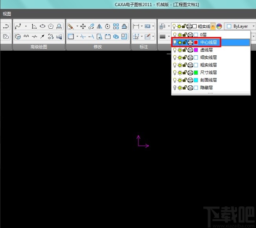Screen dimensions: 256x228
Task: Toggle lock of 细实线层
Action: pos(184,57)
